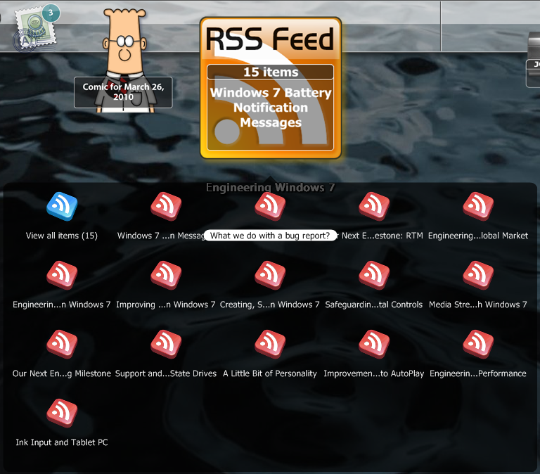Click the '15 items' counter in RSS widget
Screen dimensions: 540x474
pyautogui.click(x=271, y=72)
